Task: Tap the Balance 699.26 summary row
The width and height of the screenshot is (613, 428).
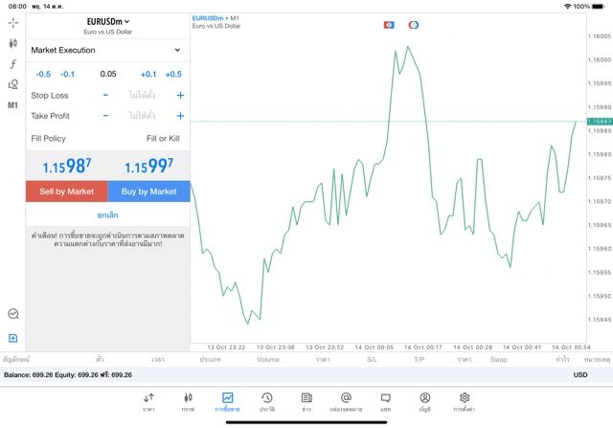Action: [x=306, y=374]
